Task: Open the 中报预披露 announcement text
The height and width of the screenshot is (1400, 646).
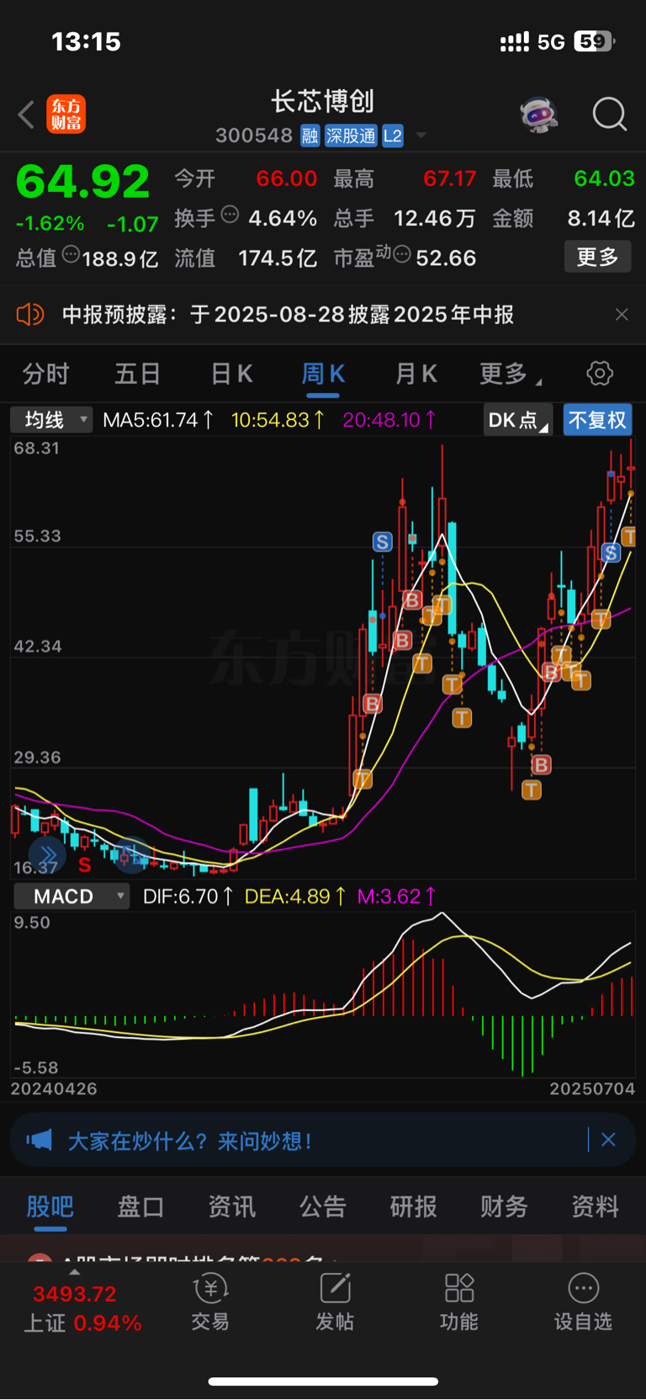Action: point(288,315)
